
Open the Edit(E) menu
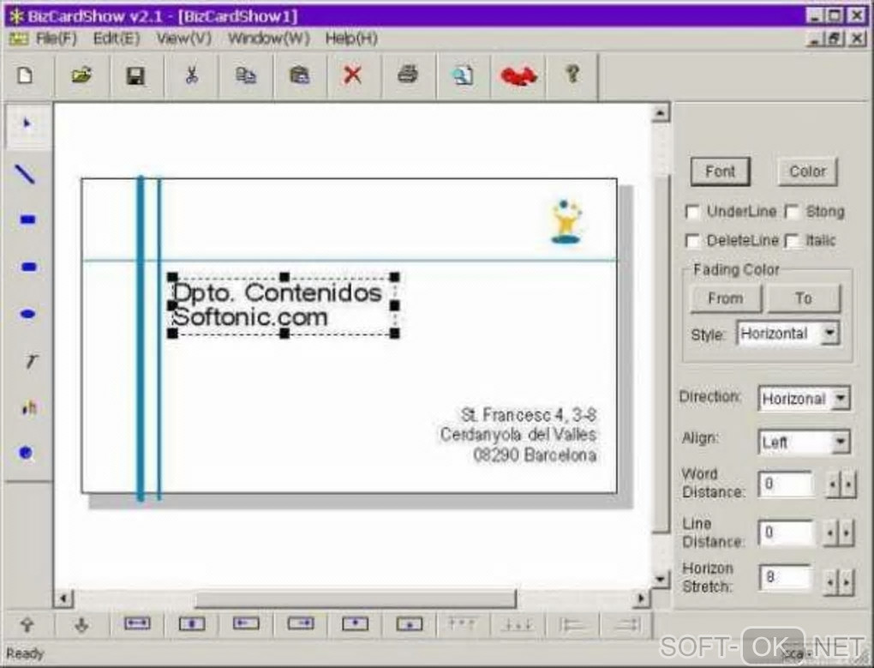(117, 39)
